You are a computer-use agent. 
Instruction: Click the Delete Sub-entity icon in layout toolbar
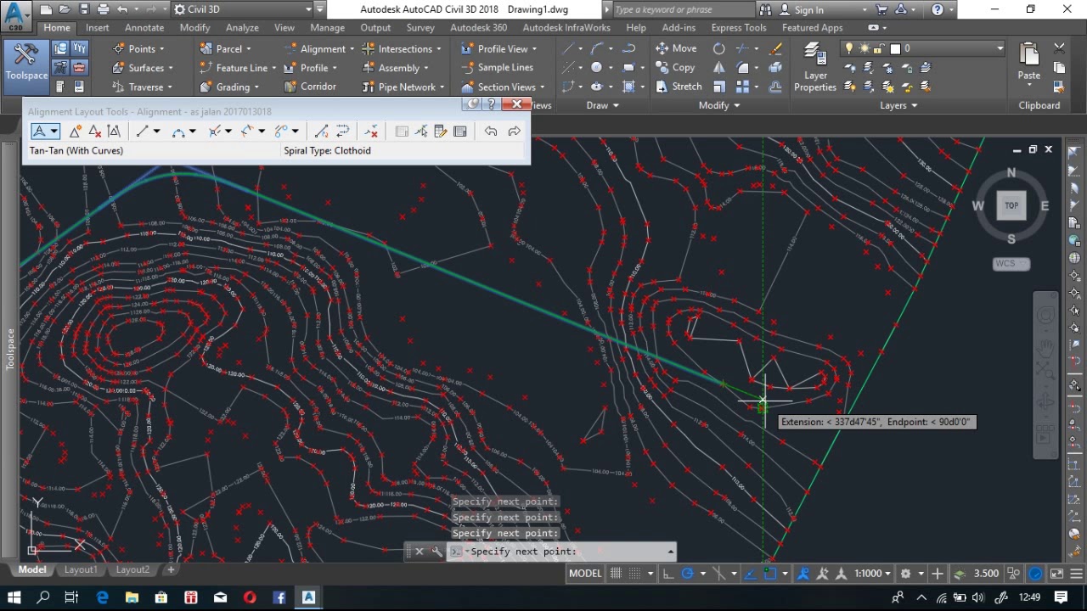[371, 131]
